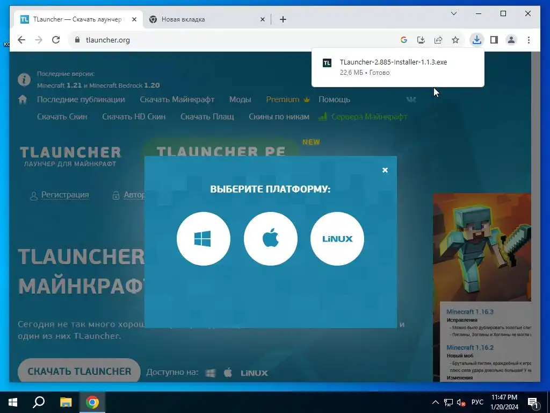Switch to the Новая вкладка tab
This screenshot has height=413, width=550.
click(207, 19)
